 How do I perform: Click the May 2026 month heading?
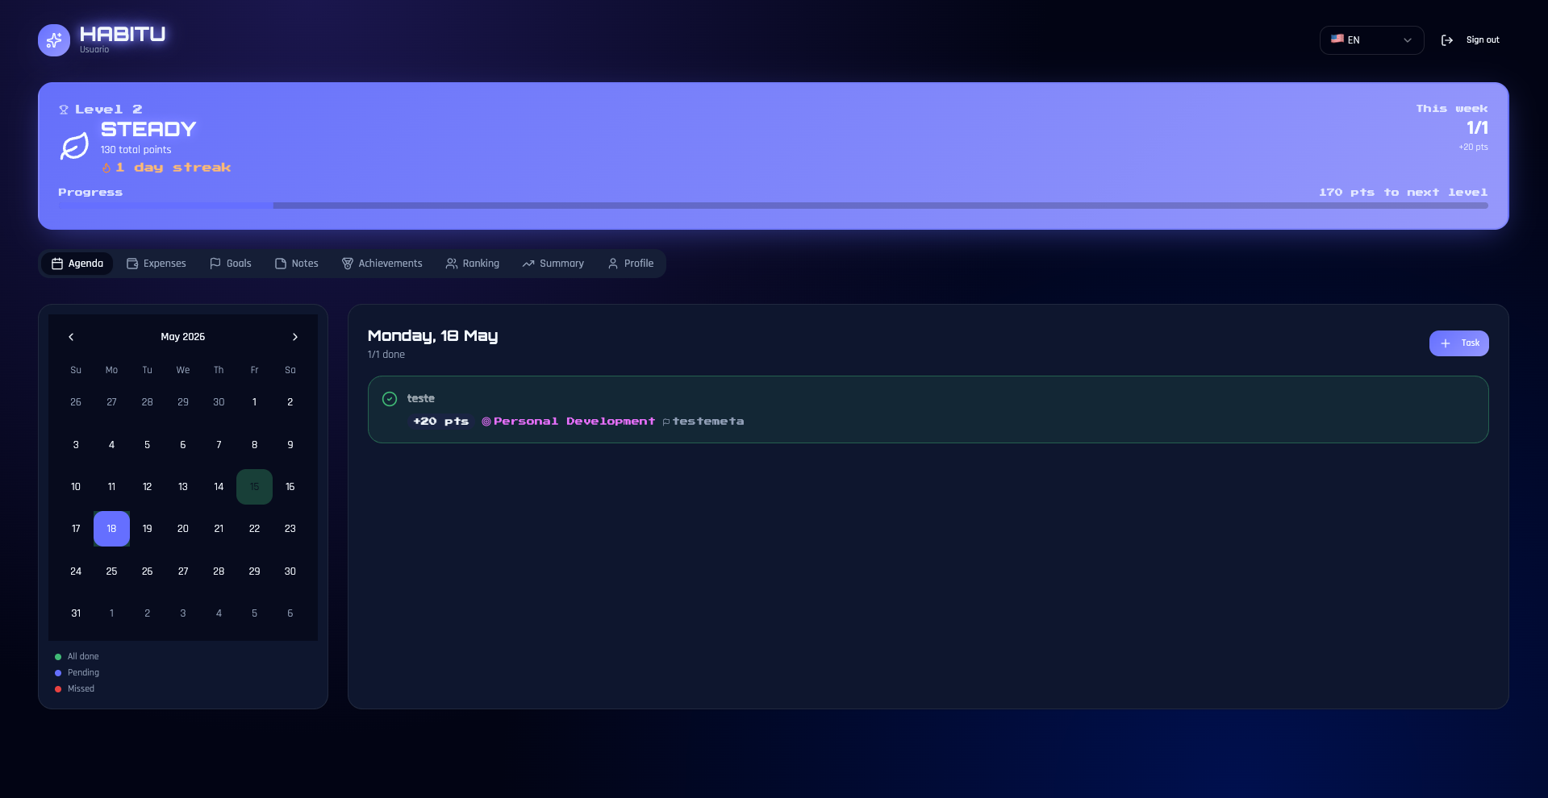183,337
